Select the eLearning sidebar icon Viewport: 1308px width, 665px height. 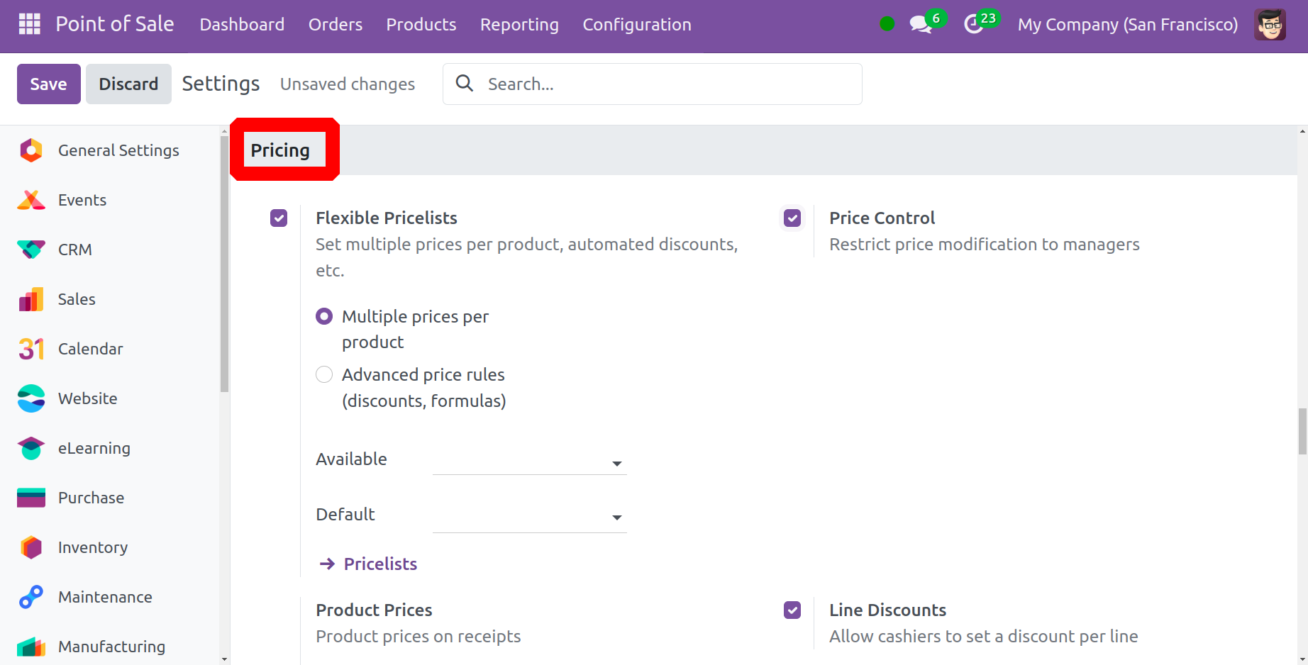[x=31, y=448]
